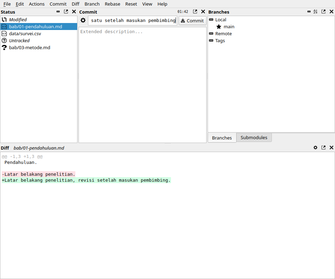
Task: Select data/survei.csv in Status list
Action: tap(39, 33)
